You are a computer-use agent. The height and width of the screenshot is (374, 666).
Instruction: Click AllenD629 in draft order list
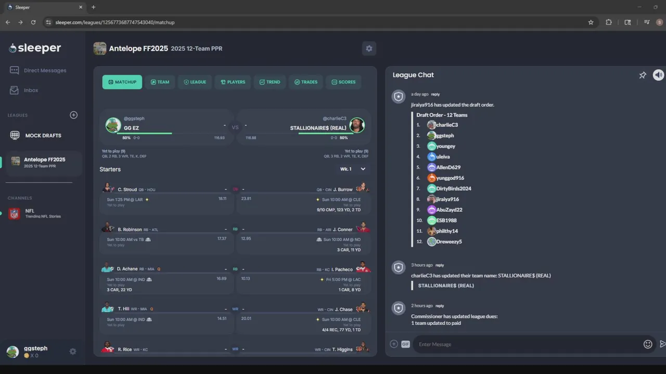(444, 167)
